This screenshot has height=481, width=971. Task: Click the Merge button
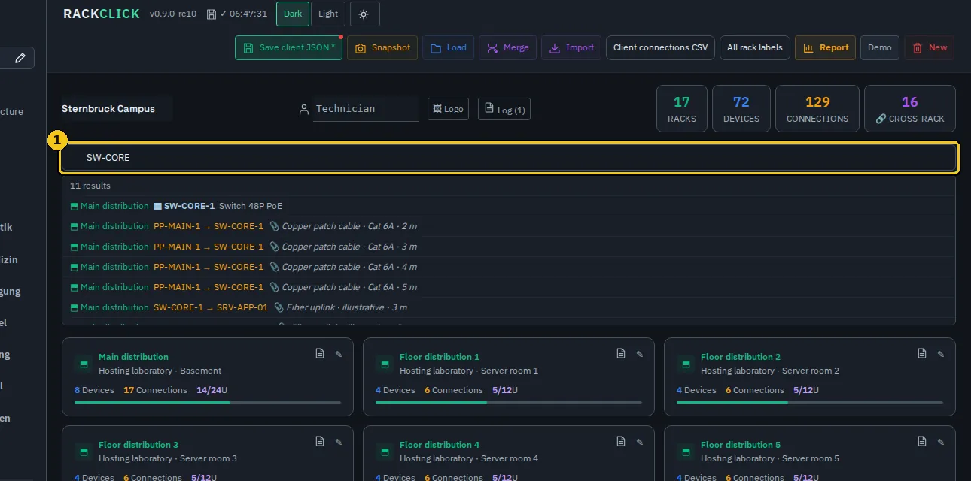coord(507,47)
